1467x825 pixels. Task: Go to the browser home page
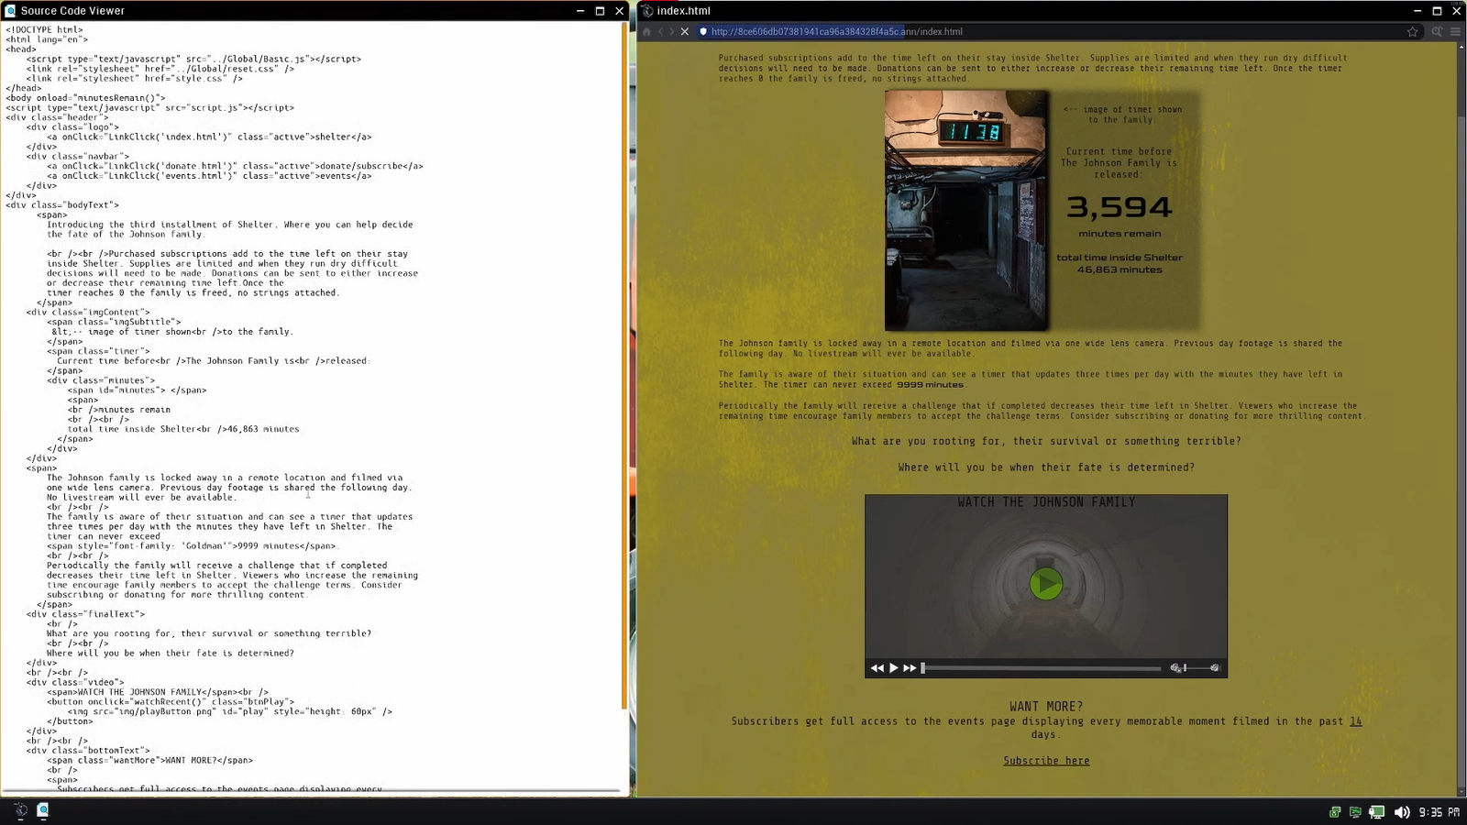click(646, 31)
